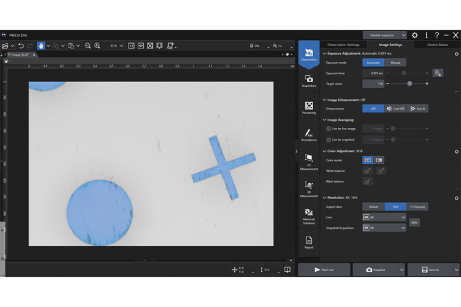461x307 pixels.
Task: Select the hand pan tool
Action: coord(41,46)
